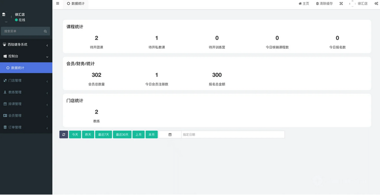Filter statistics by 上月
Viewport: 380px width, 195px height.
(138, 134)
